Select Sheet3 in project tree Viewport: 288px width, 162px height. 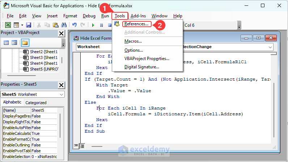[44, 57]
